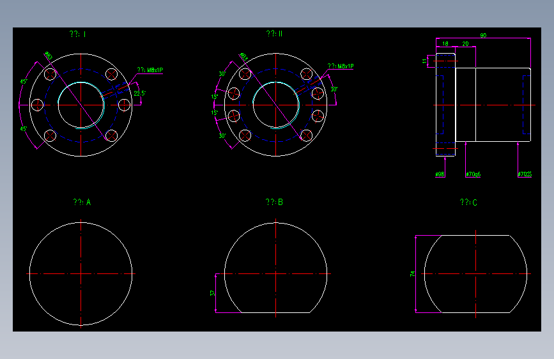Select the "??: B" view label
The height and width of the screenshot is (359, 554).
click(274, 202)
